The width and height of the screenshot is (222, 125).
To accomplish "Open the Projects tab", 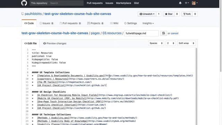I will [x=95, y=23].
